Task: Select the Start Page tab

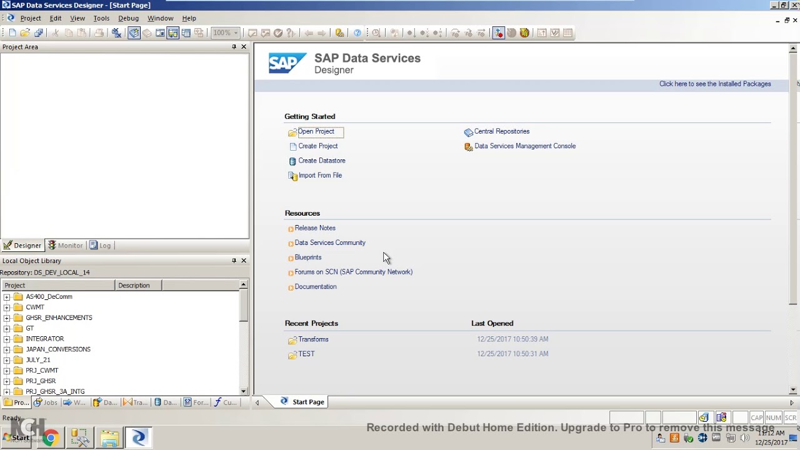Action: 302,402
